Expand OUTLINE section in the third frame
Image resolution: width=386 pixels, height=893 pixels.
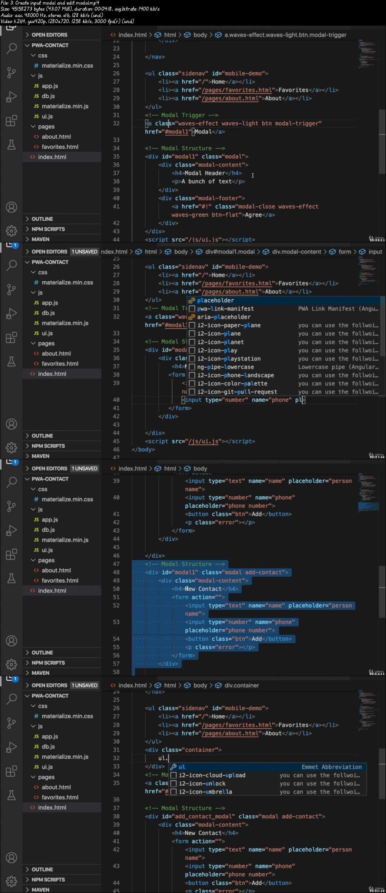click(27, 653)
